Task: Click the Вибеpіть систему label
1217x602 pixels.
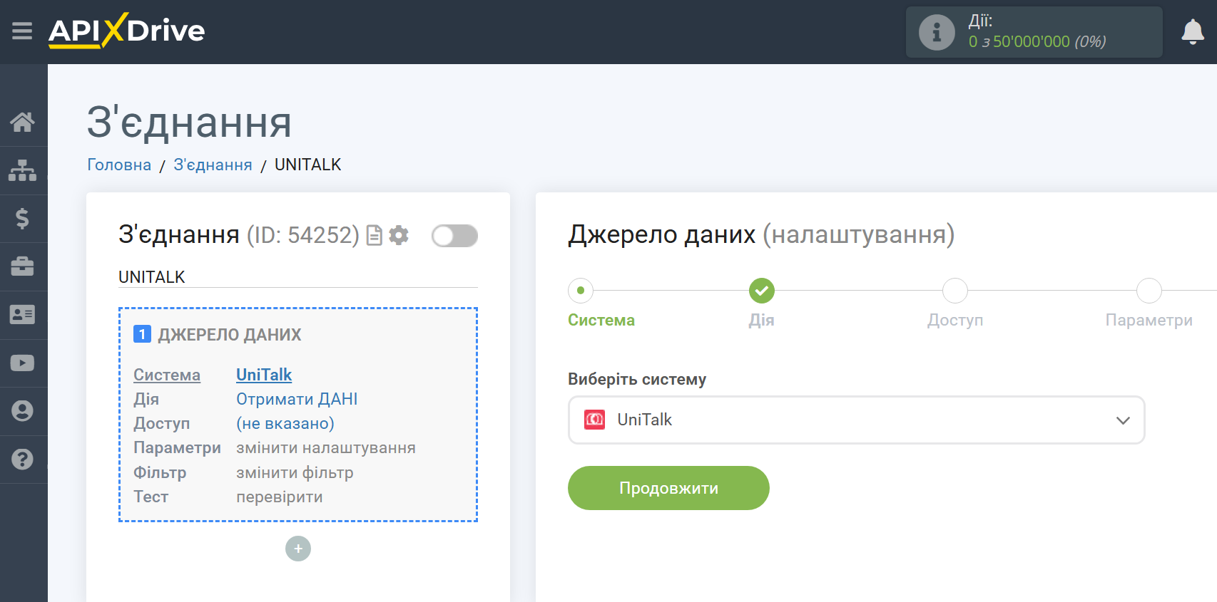Action: (637, 379)
